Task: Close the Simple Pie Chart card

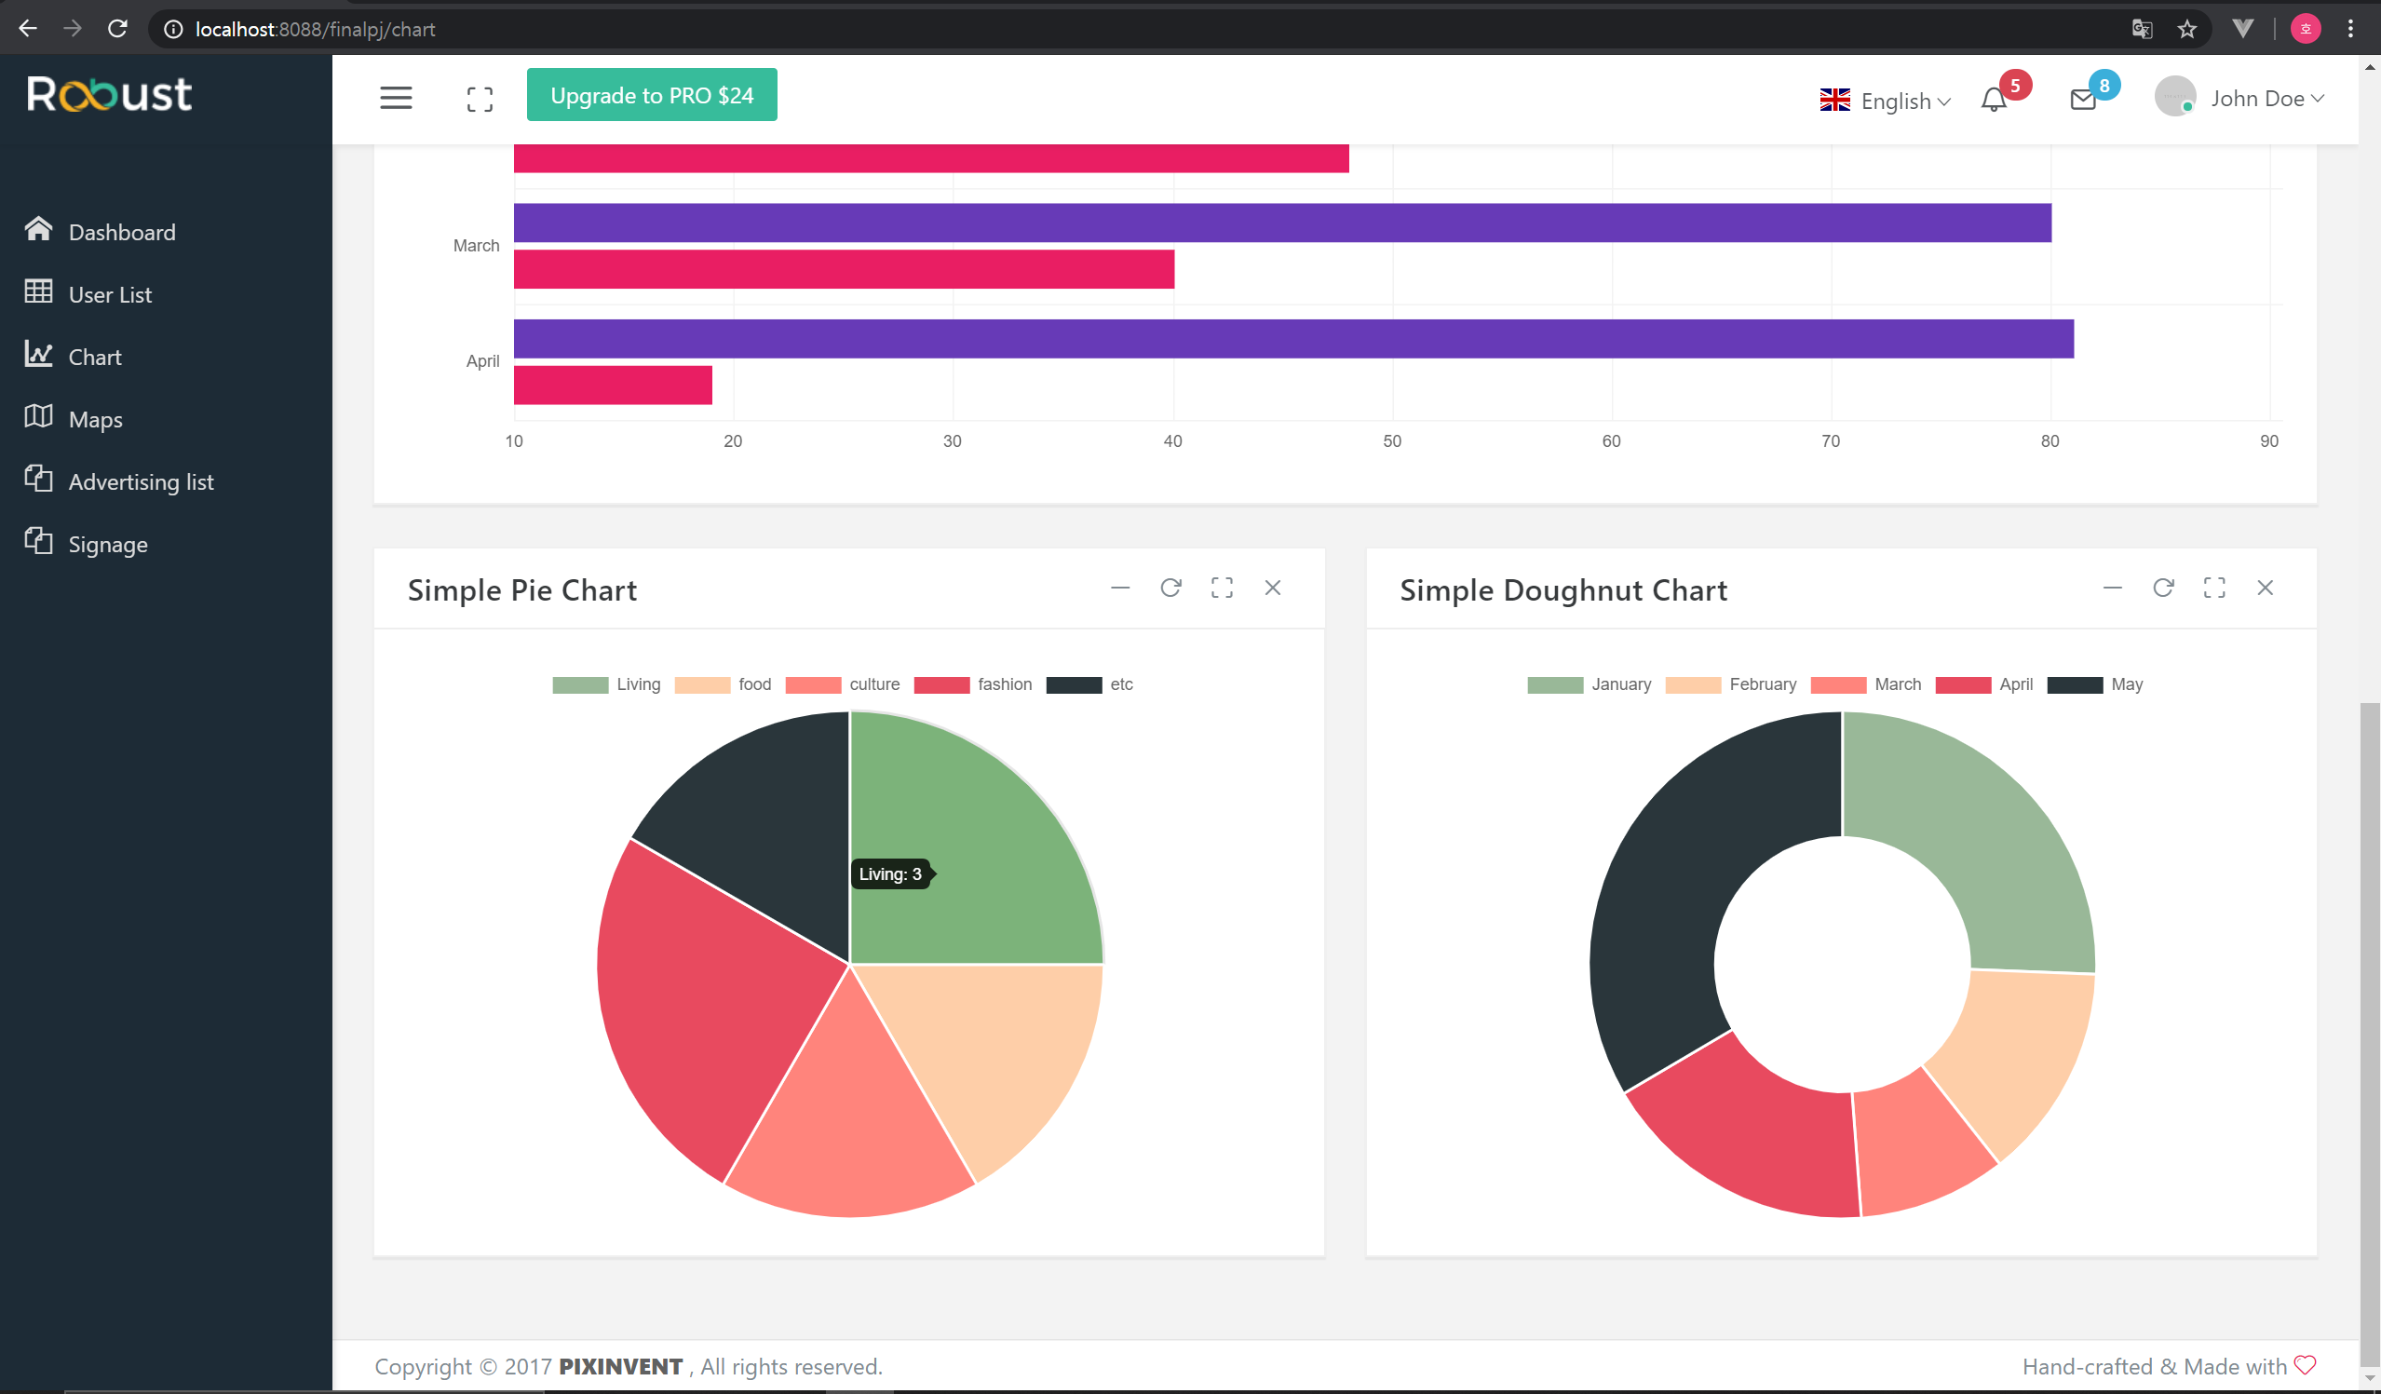Action: pos(1273,588)
